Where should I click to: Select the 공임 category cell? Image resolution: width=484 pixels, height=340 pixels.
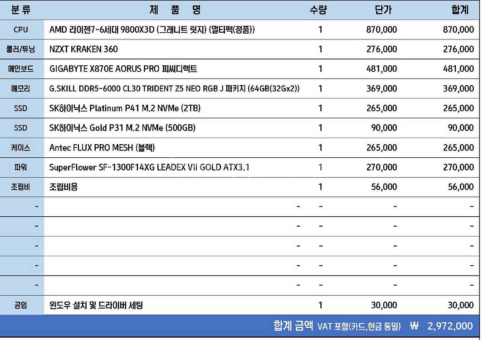(x=21, y=305)
